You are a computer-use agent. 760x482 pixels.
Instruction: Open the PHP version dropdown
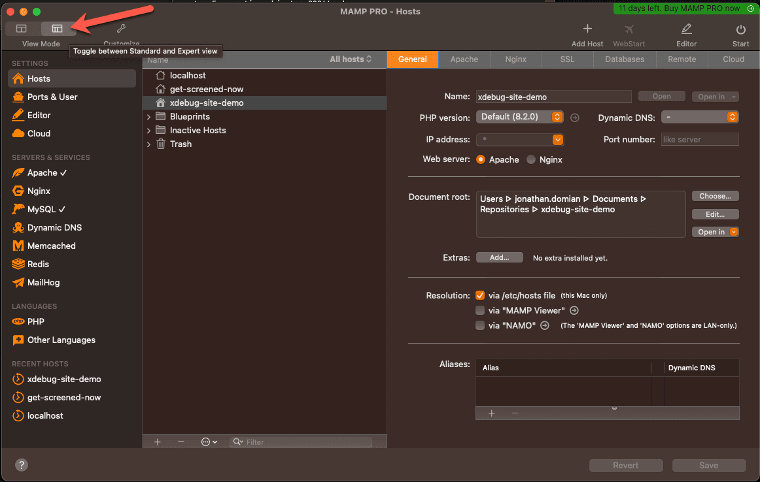coord(519,117)
